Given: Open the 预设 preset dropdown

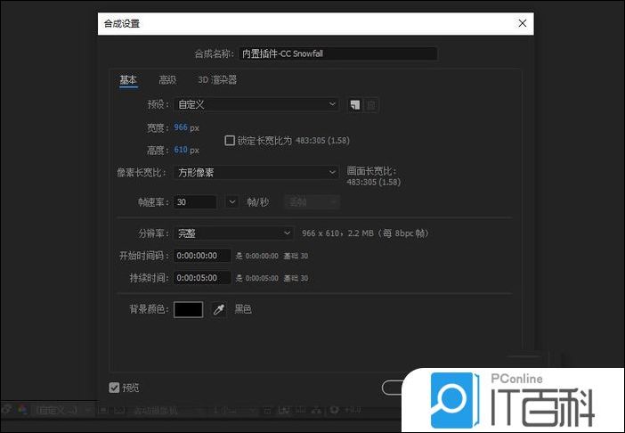Looking at the screenshot, I should (256, 104).
